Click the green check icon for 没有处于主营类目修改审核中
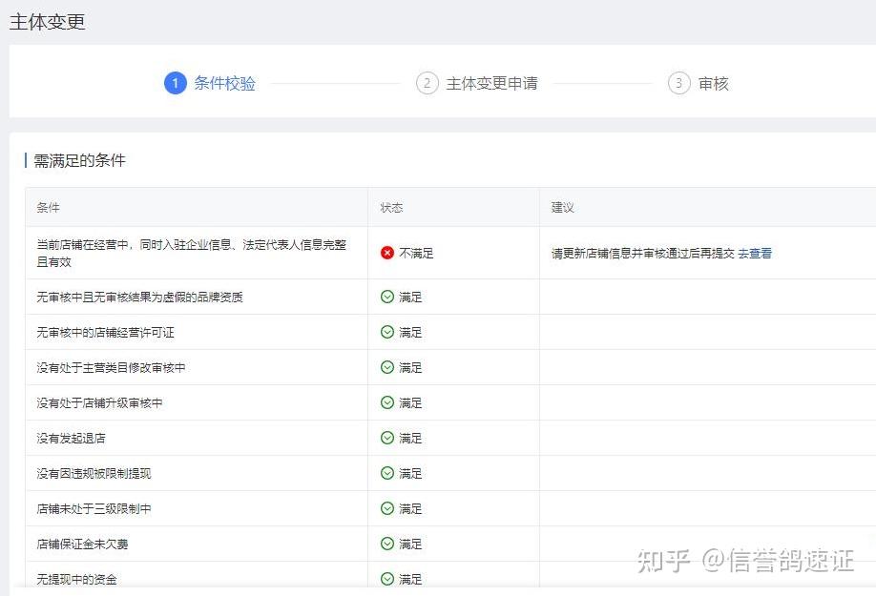 pyautogui.click(x=387, y=367)
